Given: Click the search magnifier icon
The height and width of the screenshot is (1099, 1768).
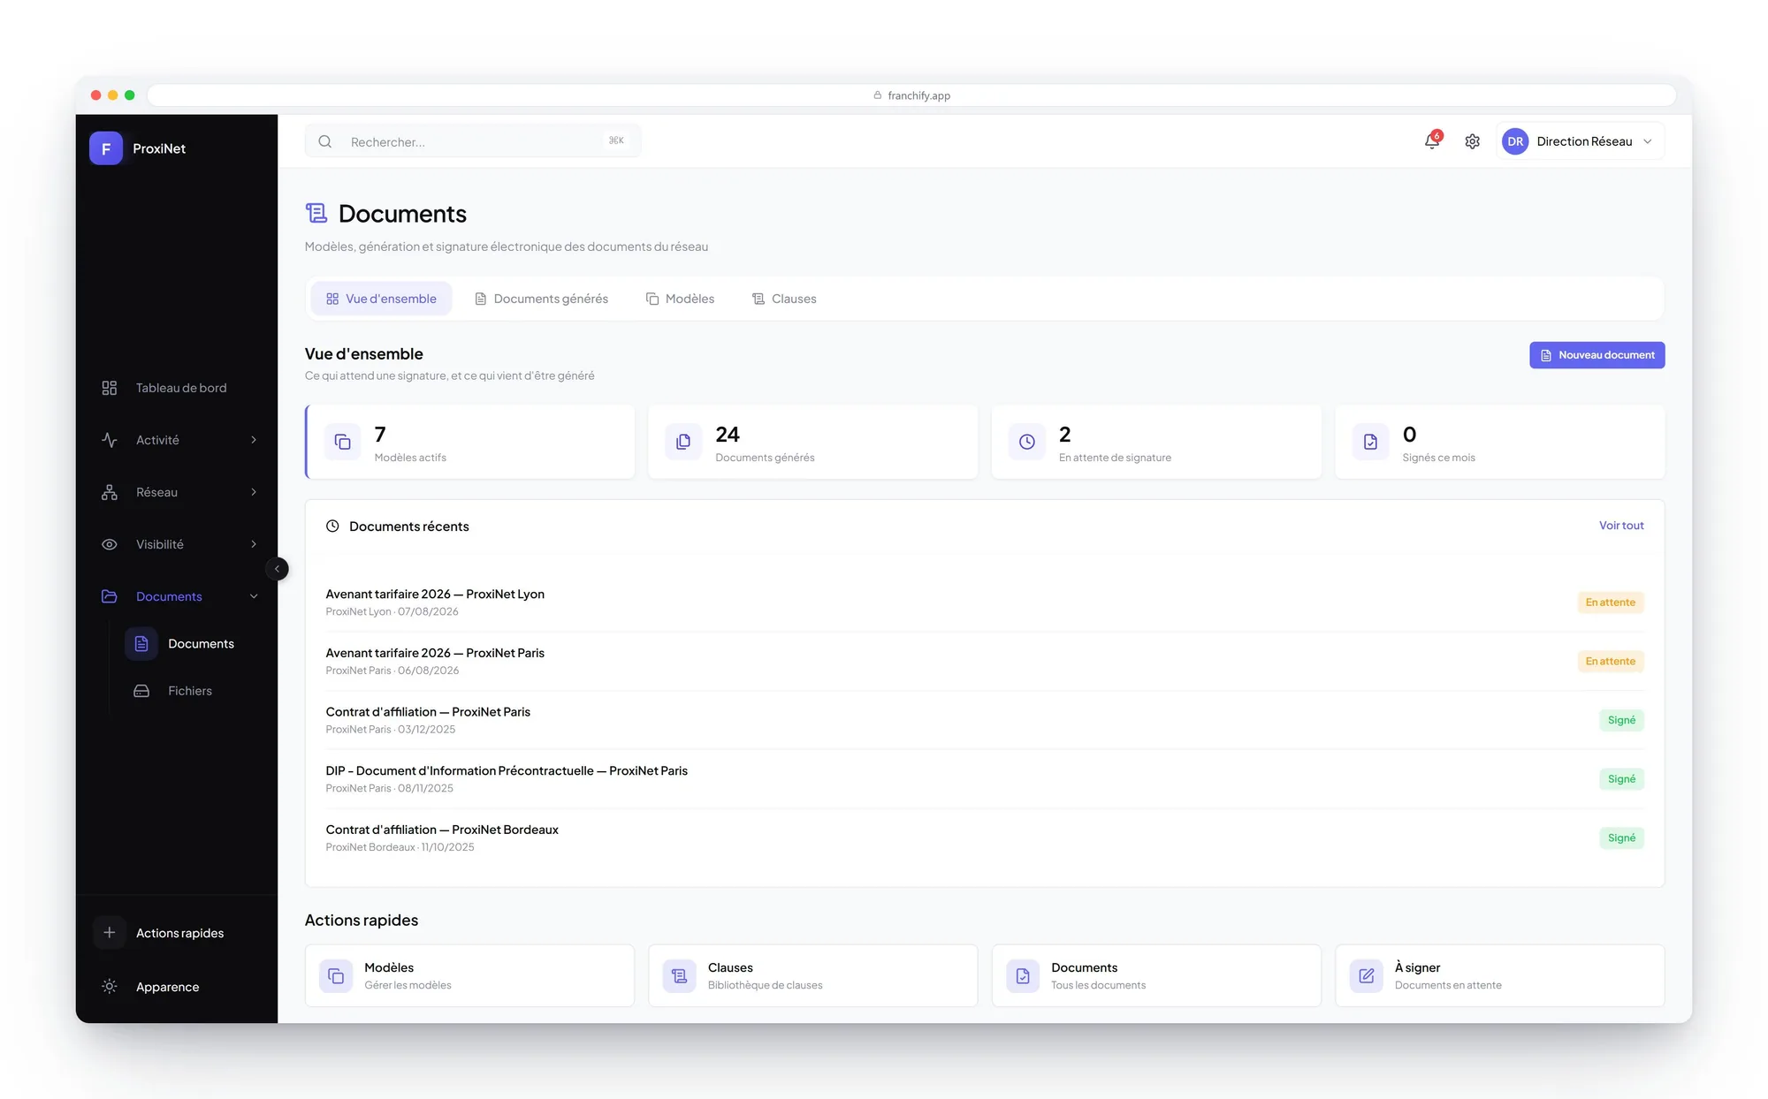Looking at the screenshot, I should (x=325, y=141).
